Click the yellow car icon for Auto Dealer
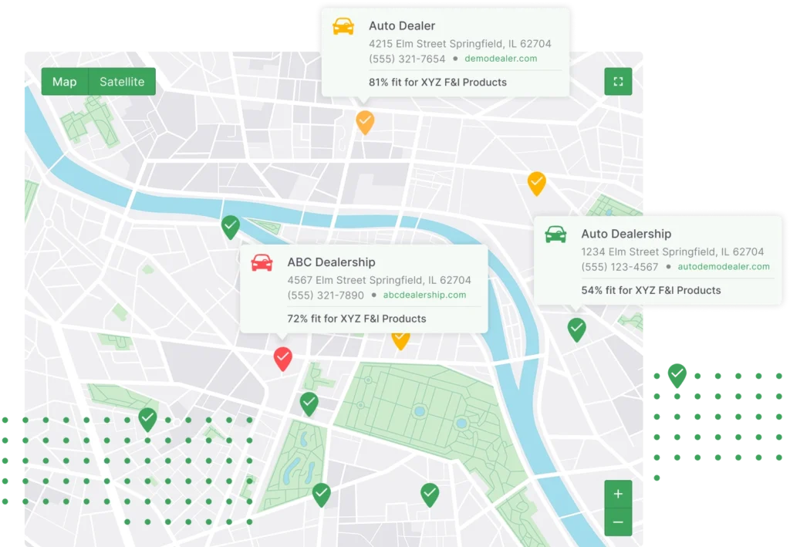This screenshot has height=547, width=790. point(343,27)
